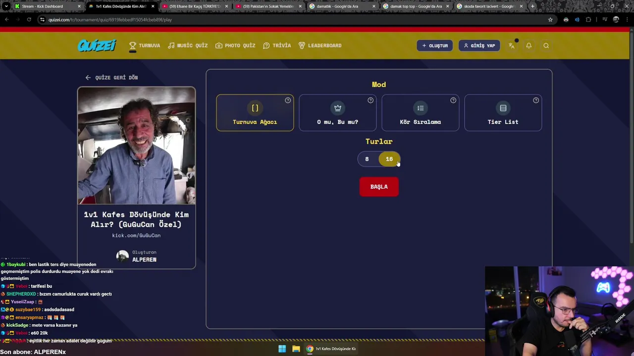
Task: Click help icon on Tier List card
Action: [536, 100]
